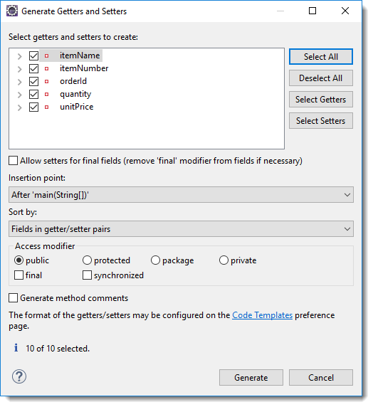Image resolution: width=373 pixels, height=407 pixels.
Task: Open the help question mark icon
Action: point(19,376)
